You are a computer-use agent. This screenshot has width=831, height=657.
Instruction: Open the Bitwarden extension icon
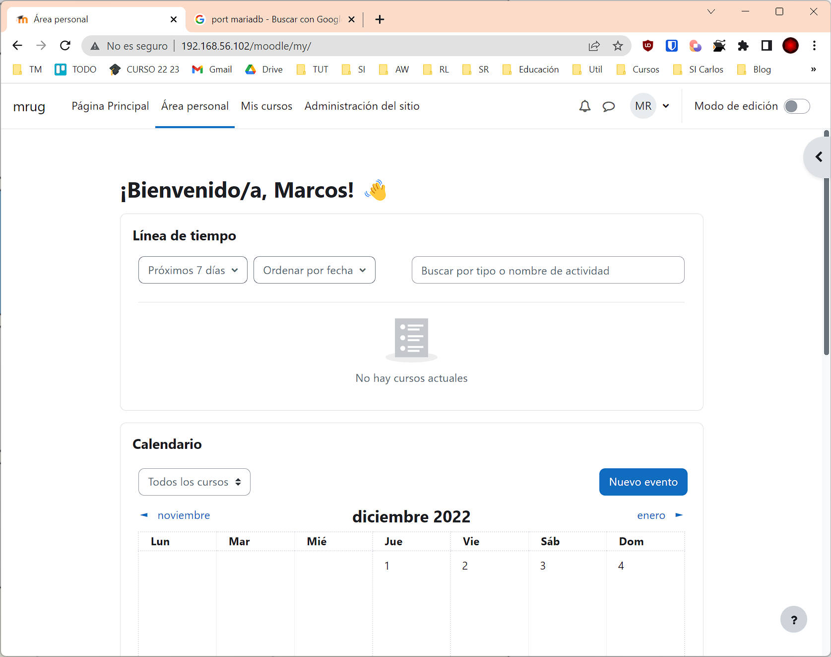tap(671, 46)
